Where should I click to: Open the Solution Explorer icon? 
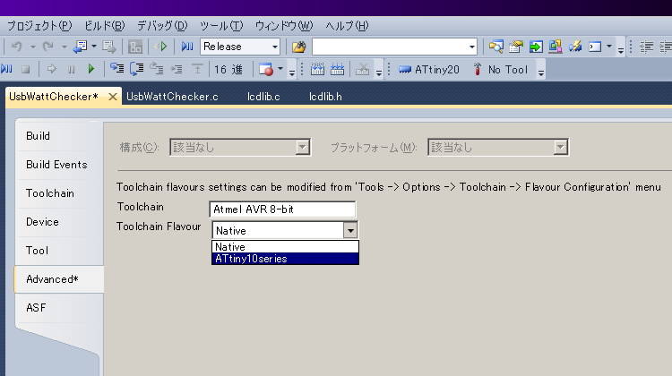coord(495,47)
